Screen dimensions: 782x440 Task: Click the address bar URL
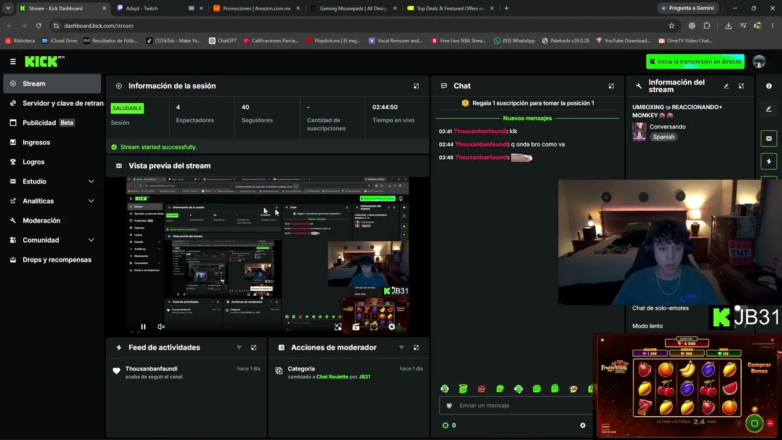(x=98, y=26)
